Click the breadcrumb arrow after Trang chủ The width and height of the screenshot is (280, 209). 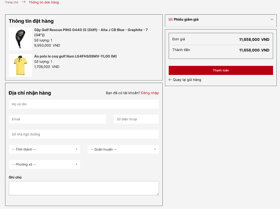click(24, 2)
